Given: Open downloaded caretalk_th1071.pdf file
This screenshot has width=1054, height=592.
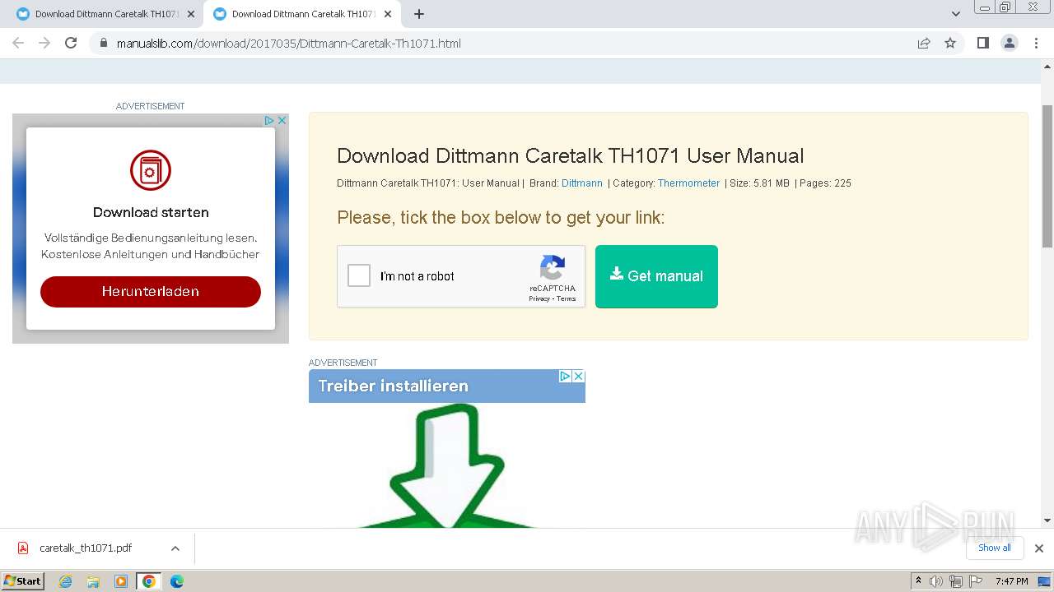Looking at the screenshot, I should (85, 548).
